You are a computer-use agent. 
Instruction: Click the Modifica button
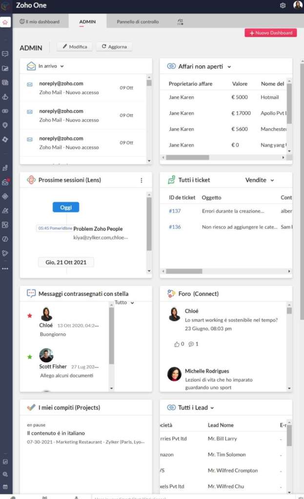[75, 46]
